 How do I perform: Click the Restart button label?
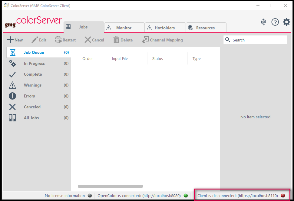69,40
